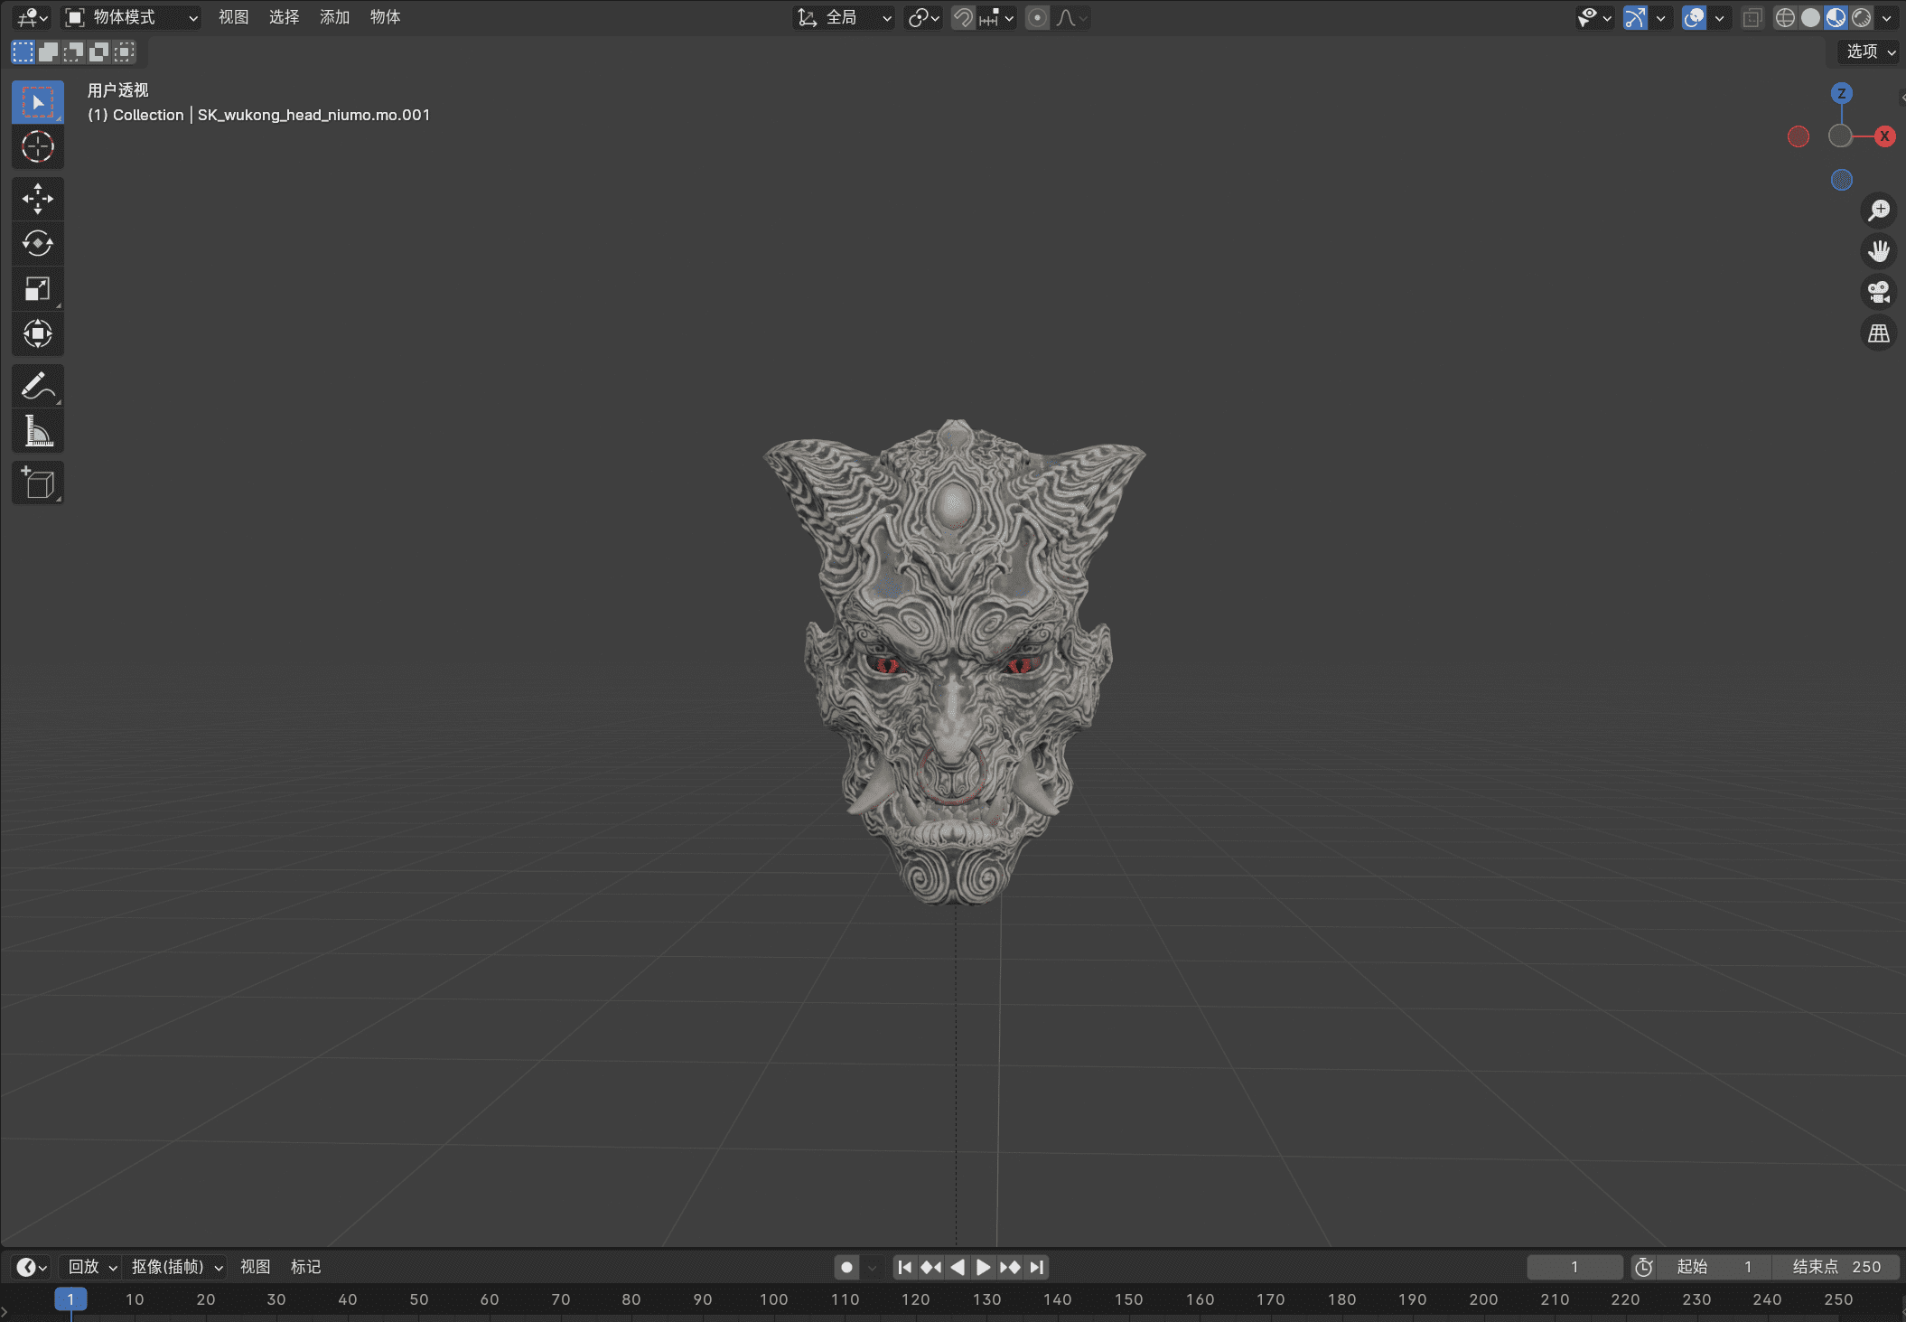1906x1322 pixels.
Task: Jump to the first frame
Action: pyautogui.click(x=904, y=1267)
